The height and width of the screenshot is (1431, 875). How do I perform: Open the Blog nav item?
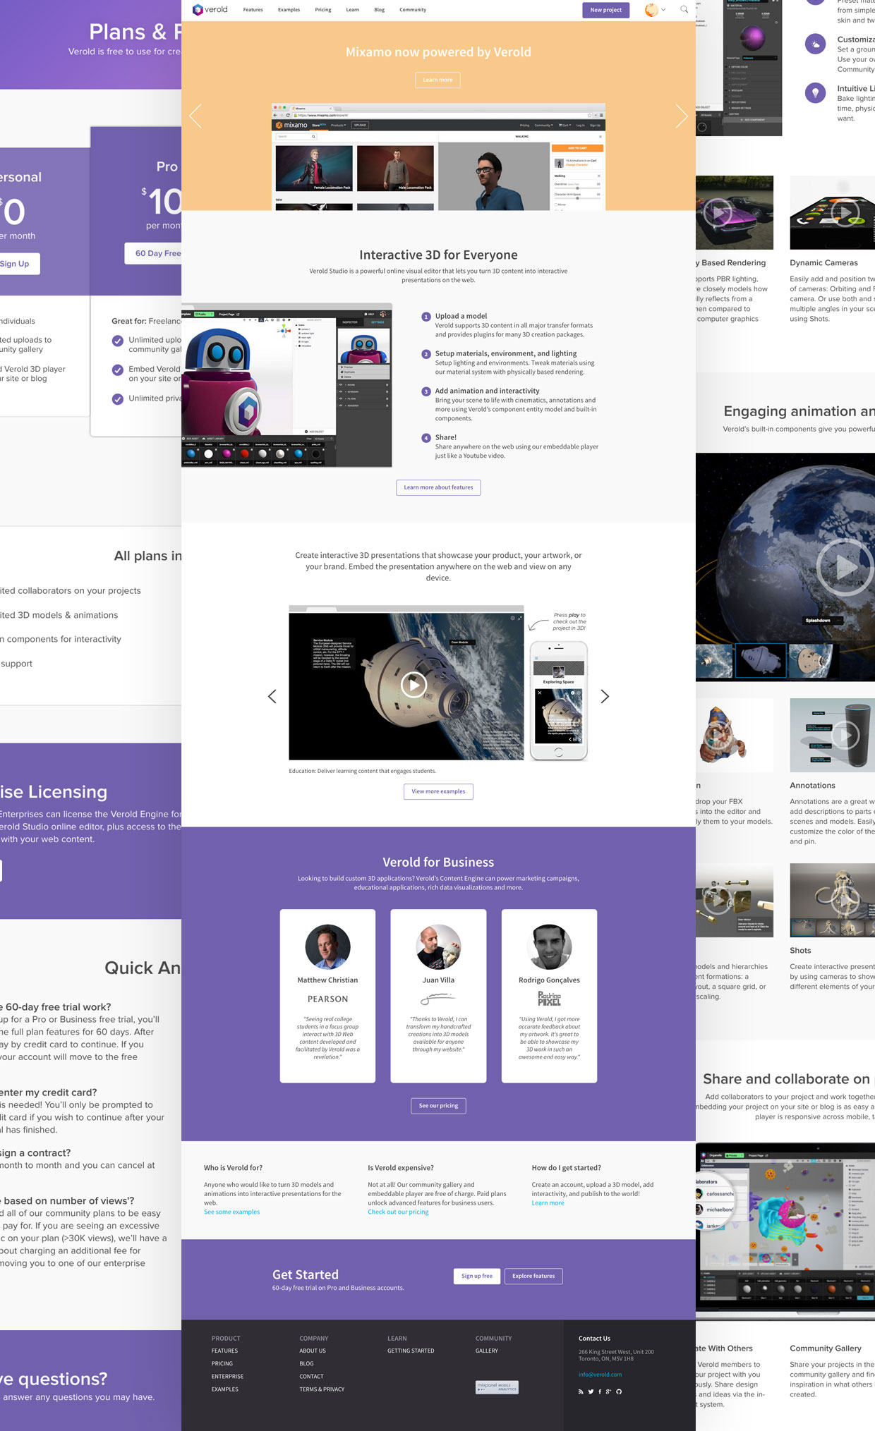pyautogui.click(x=379, y=10)
